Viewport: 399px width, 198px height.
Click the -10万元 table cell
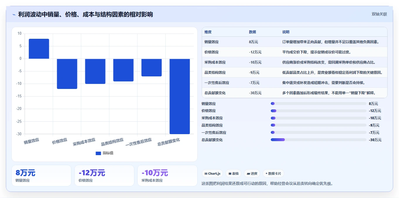pyautogui.click(x=255, y=62)
